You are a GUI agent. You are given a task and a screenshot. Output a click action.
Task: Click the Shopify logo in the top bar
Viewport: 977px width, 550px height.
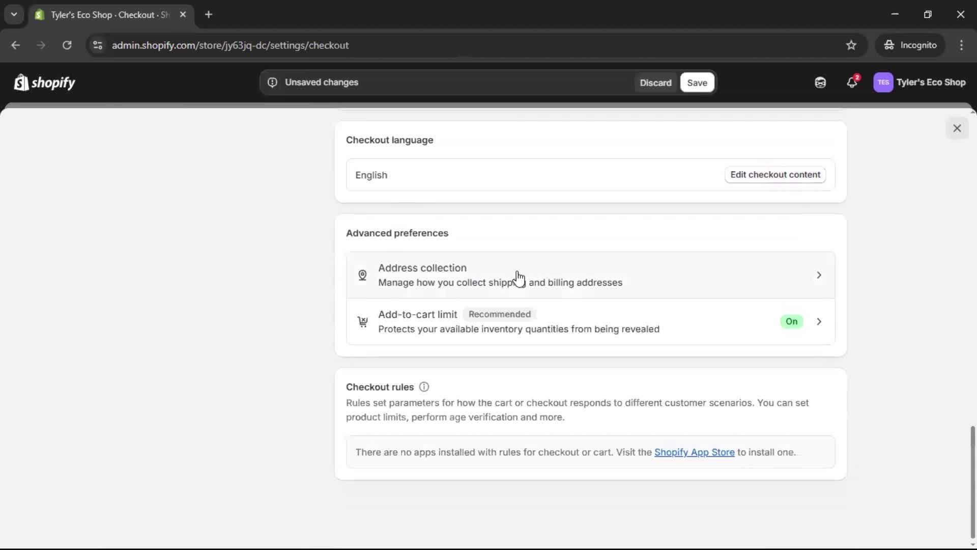pos(44,82)
